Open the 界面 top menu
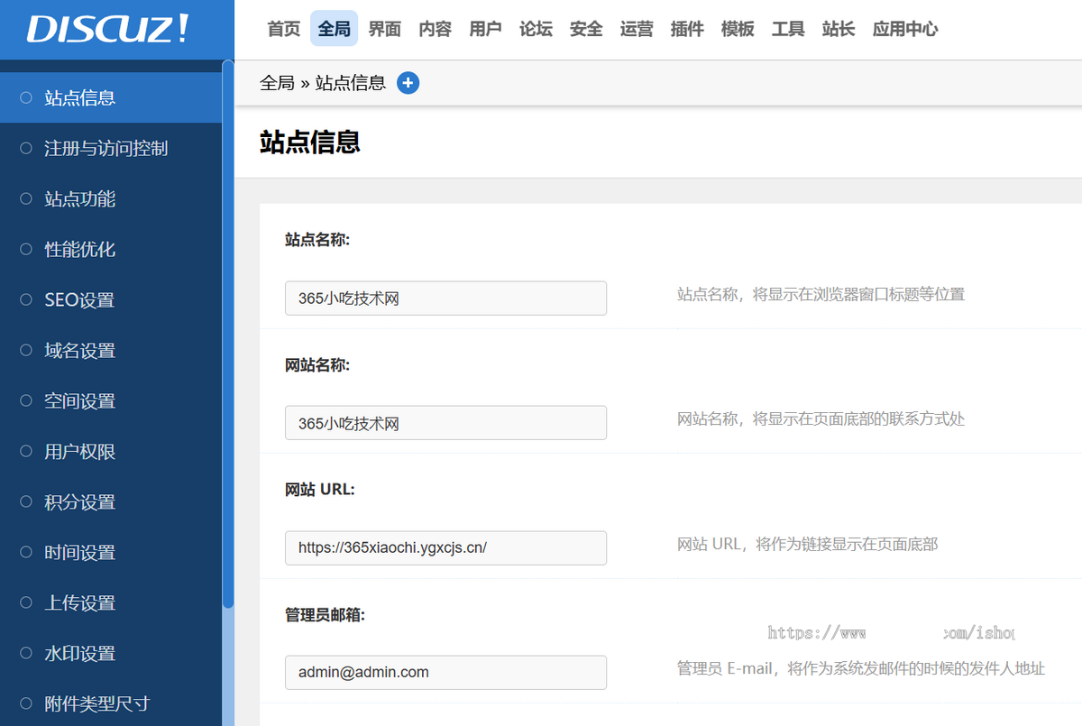The image size is (1082, 726). point(385,29)
